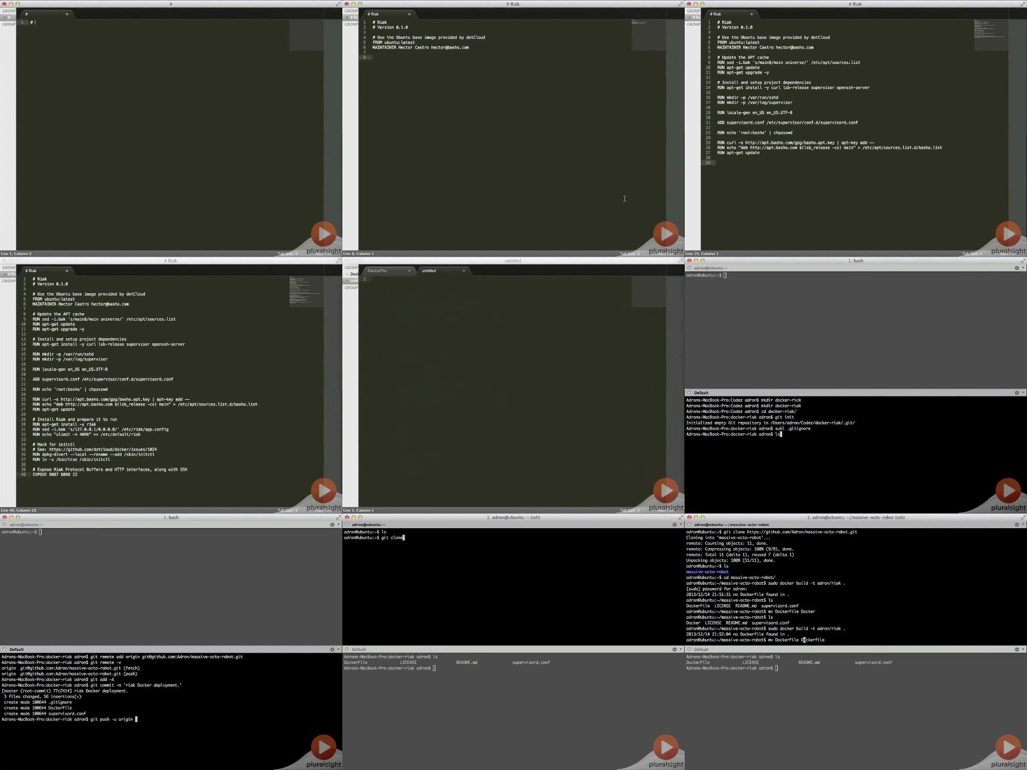Close the 'untitled' tab in Sublime

click(464, 271)
